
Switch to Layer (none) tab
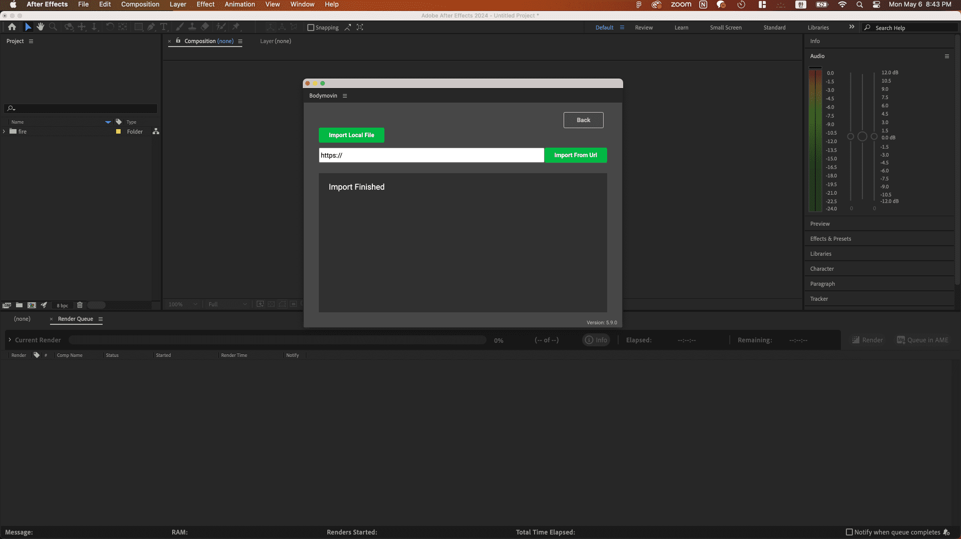coord(275,41)
